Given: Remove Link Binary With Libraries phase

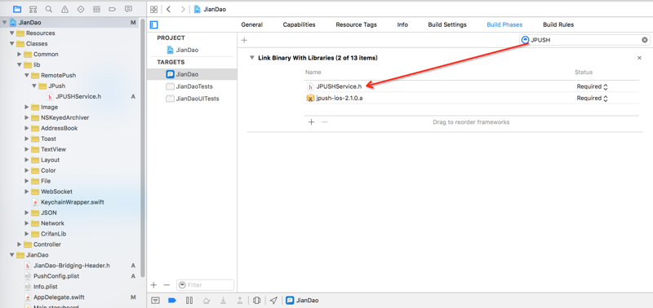Looking at the screenshot, I should click(x=639, y=58).
